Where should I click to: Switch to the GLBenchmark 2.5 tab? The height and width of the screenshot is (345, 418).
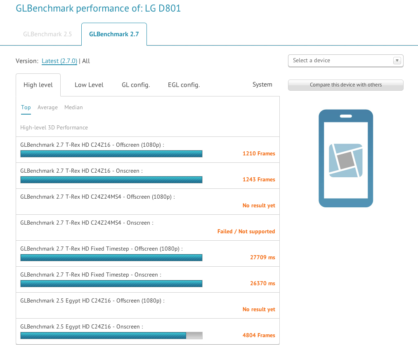coord(47,34)
